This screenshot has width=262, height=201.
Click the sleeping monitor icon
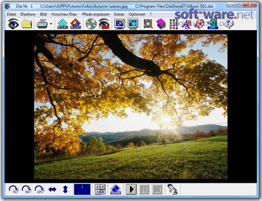tap(120, 24)
